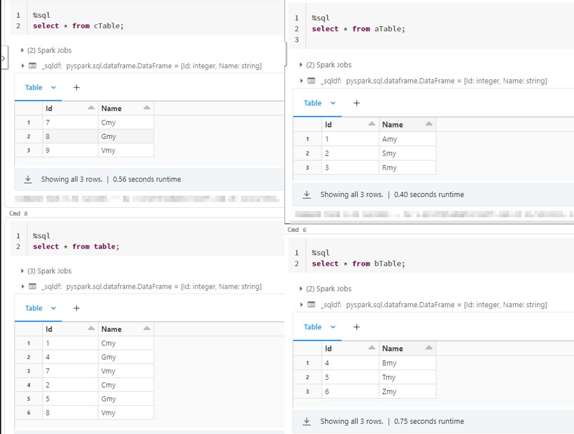Add visualization plus in cTable output
574x434 pixels.
pos(77,88)
